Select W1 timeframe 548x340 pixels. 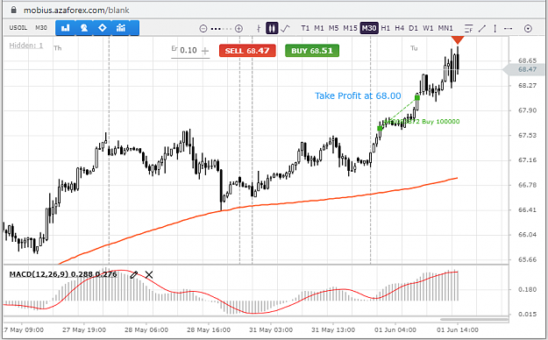(x=428, y=28)
